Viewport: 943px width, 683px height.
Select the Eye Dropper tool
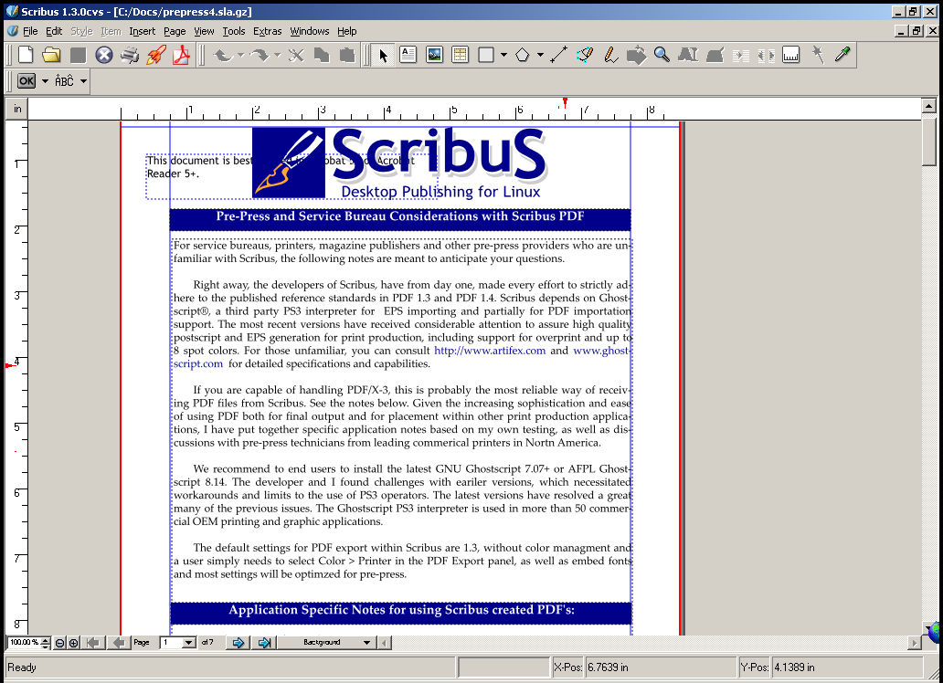[x=842, y=55]
